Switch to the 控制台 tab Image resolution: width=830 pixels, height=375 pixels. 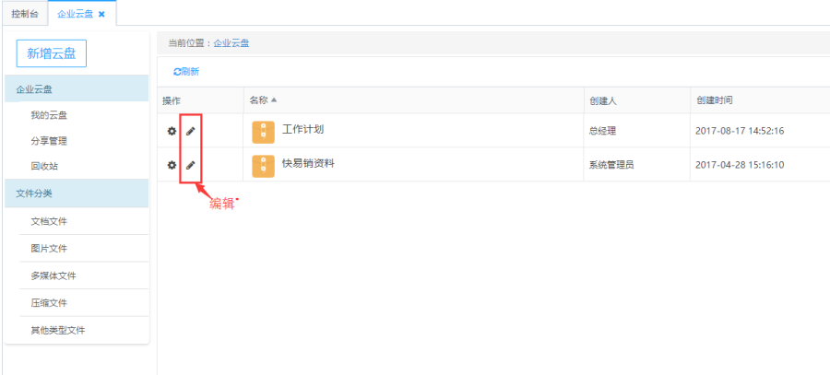(x=25, y=14)
